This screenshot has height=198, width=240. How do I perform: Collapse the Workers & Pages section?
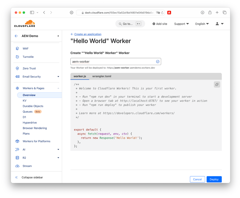tap(58, 88)
